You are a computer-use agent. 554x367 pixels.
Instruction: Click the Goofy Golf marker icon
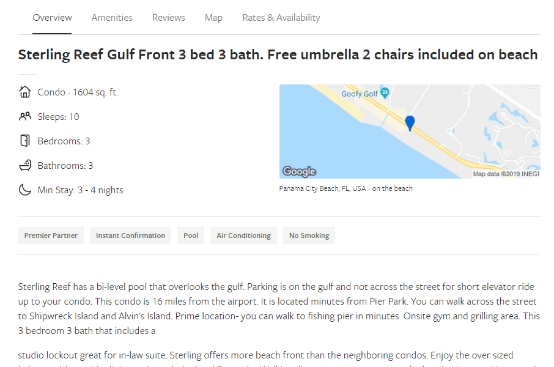click(x=385, y=93)
